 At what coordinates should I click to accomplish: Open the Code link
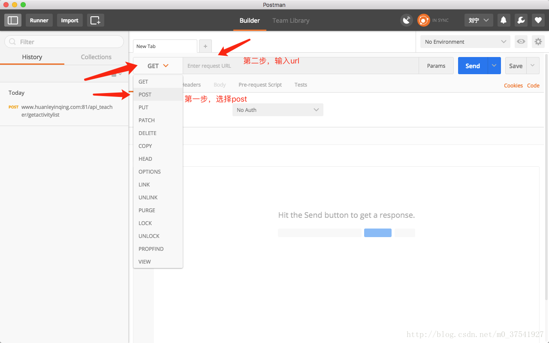(x=533, y=86)
